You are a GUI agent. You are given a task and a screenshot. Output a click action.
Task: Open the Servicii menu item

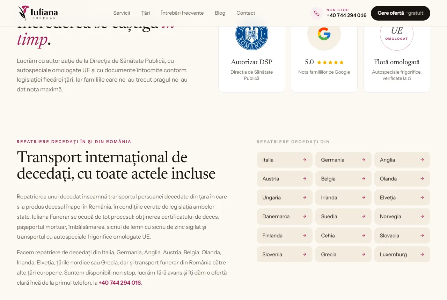[122, 13]
